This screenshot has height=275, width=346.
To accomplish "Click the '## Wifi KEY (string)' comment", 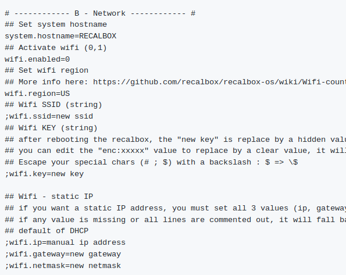I will click(x=51, y=128).
